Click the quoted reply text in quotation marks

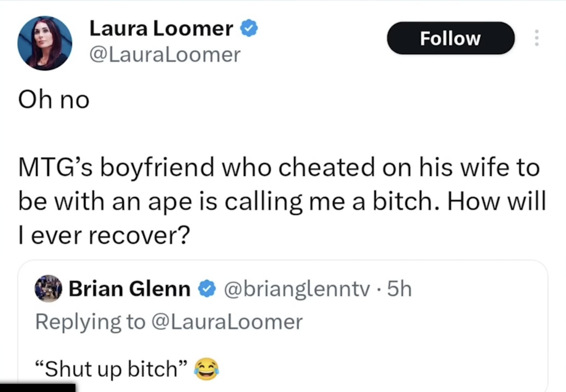(111, 369)
